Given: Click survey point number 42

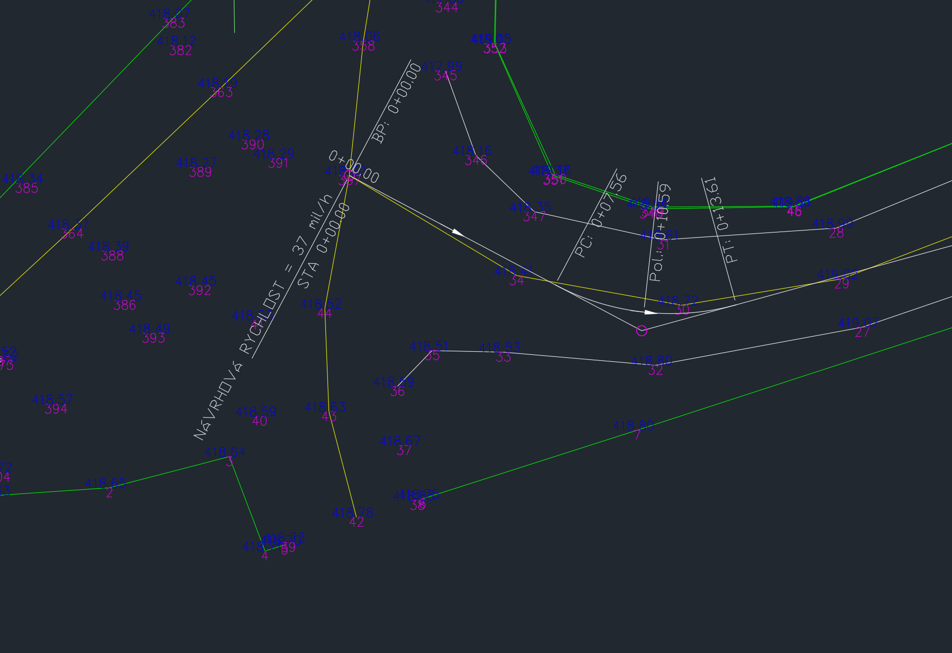Looking at the screenshot, I should pos(356,522).
